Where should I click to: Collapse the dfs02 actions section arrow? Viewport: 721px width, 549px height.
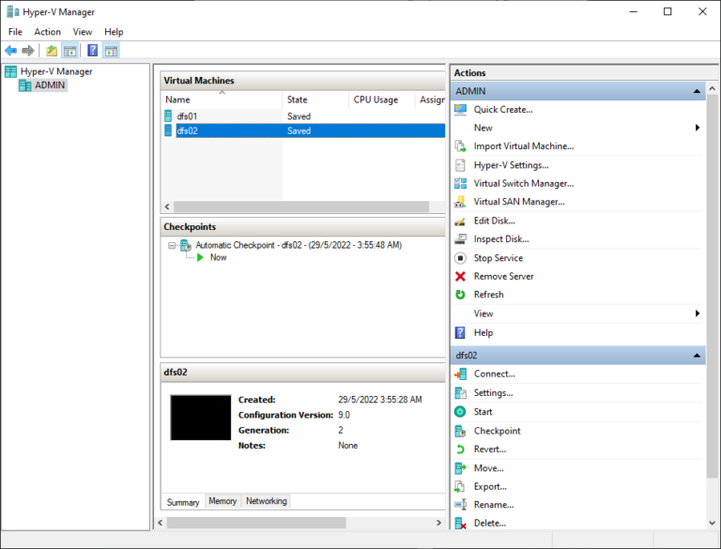click(698, 357)
